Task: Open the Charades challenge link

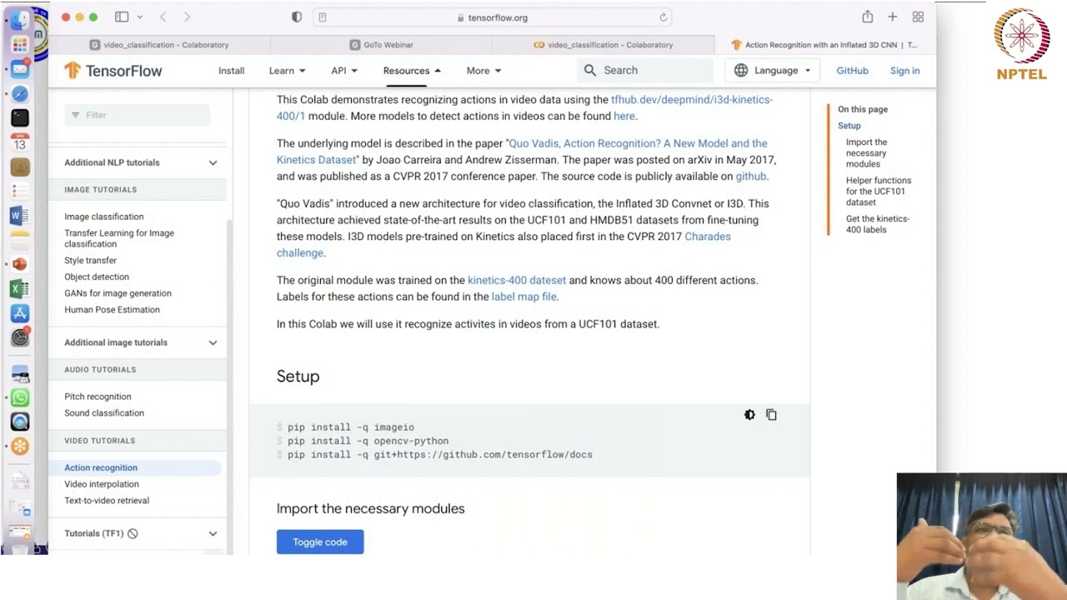Action: (x=708, y=237)
